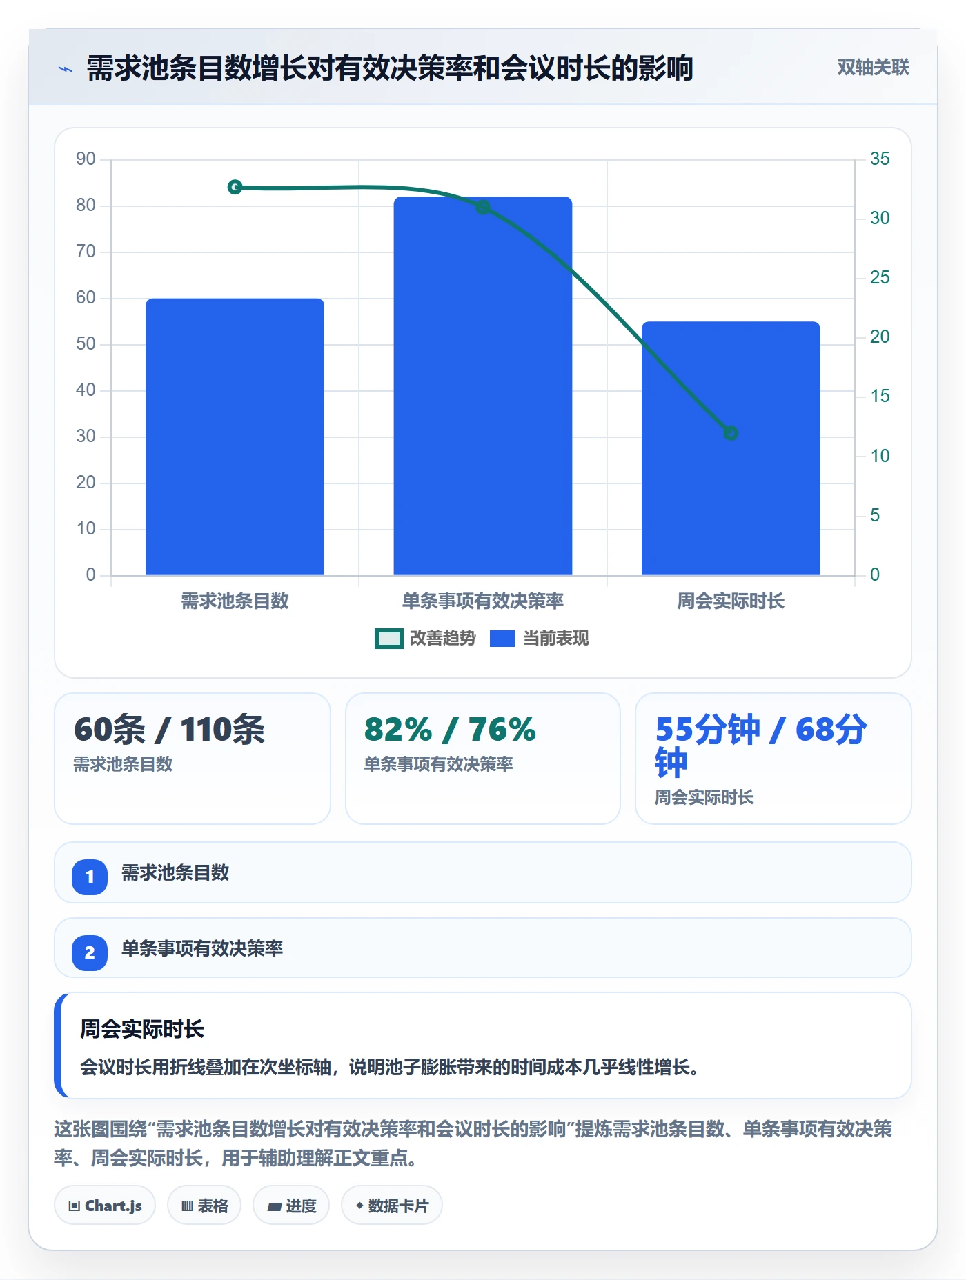Click the 数据卡片 tag
This screenshot has height=1280, width=966.
point(392,1206)
